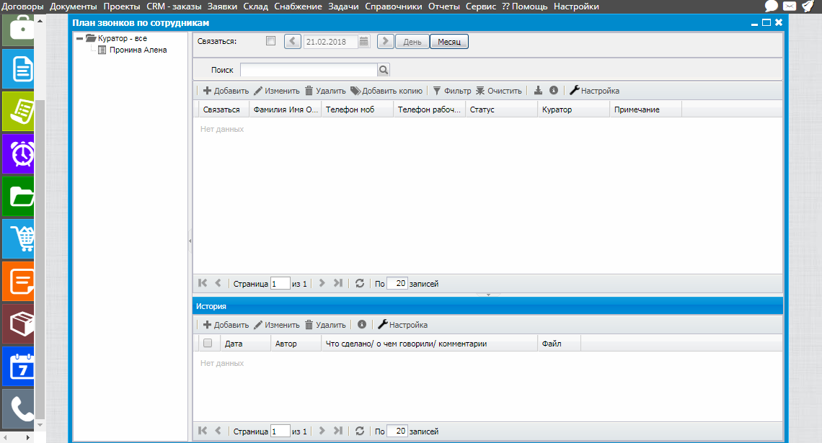Click Очистить filter button
Viewport: 822px width, 443px height.
coord(498,91)
